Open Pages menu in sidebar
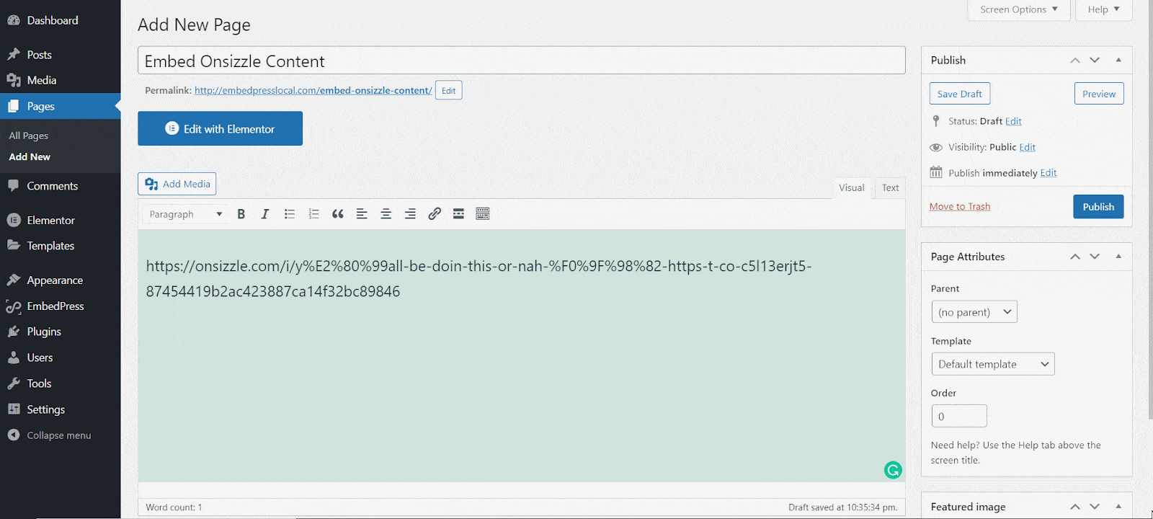Image resolution: width=1153 pixels, height=519 pixels. pyautogui.click(x=61, y=107)
